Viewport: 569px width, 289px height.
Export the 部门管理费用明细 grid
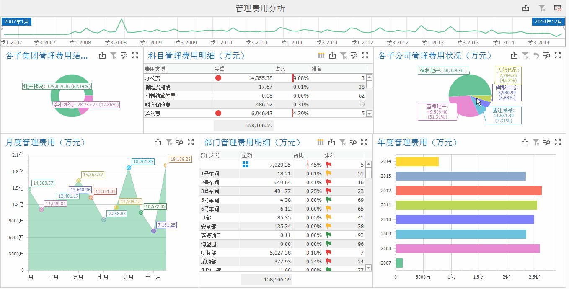331,142
